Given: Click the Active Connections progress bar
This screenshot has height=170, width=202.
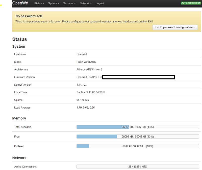Looking at the screenshot, I should [138, 167].
